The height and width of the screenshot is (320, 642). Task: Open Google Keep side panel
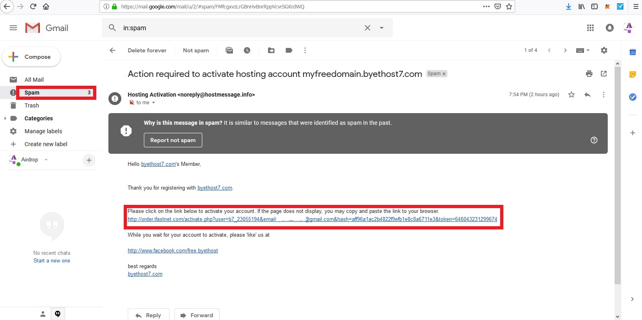(633, 74)
